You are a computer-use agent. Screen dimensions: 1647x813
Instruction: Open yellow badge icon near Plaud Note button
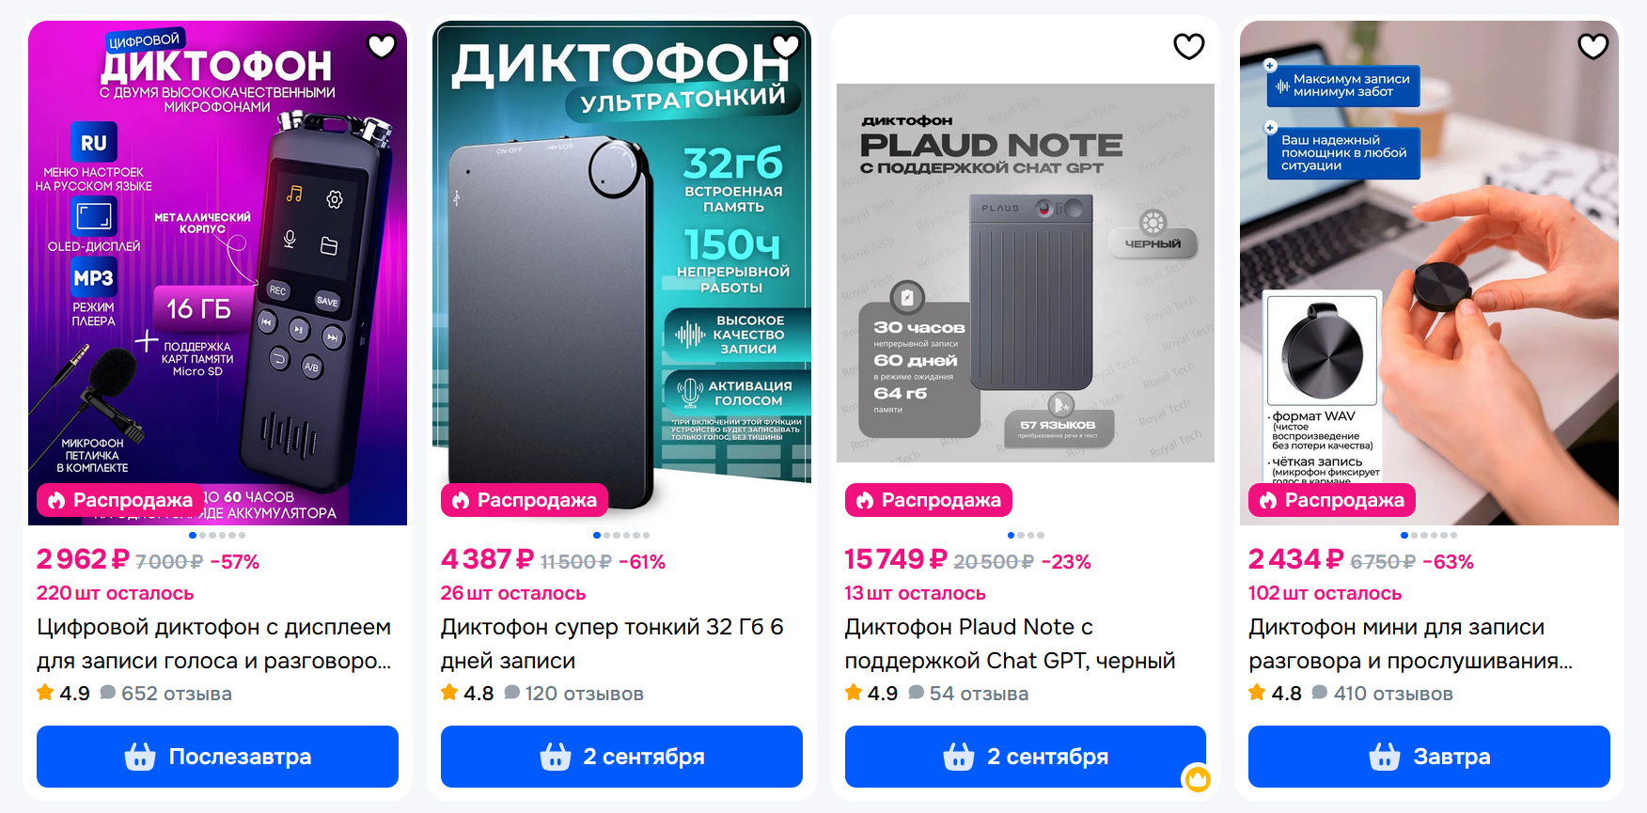coord(1197,778)
